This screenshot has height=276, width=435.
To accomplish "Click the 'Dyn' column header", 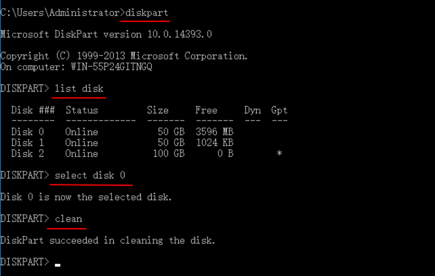I will pyautogui.click(x=252, y=110).
